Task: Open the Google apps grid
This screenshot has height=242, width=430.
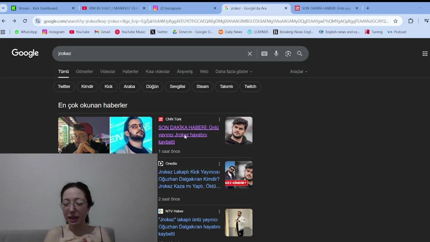Action: pos(425,53)
